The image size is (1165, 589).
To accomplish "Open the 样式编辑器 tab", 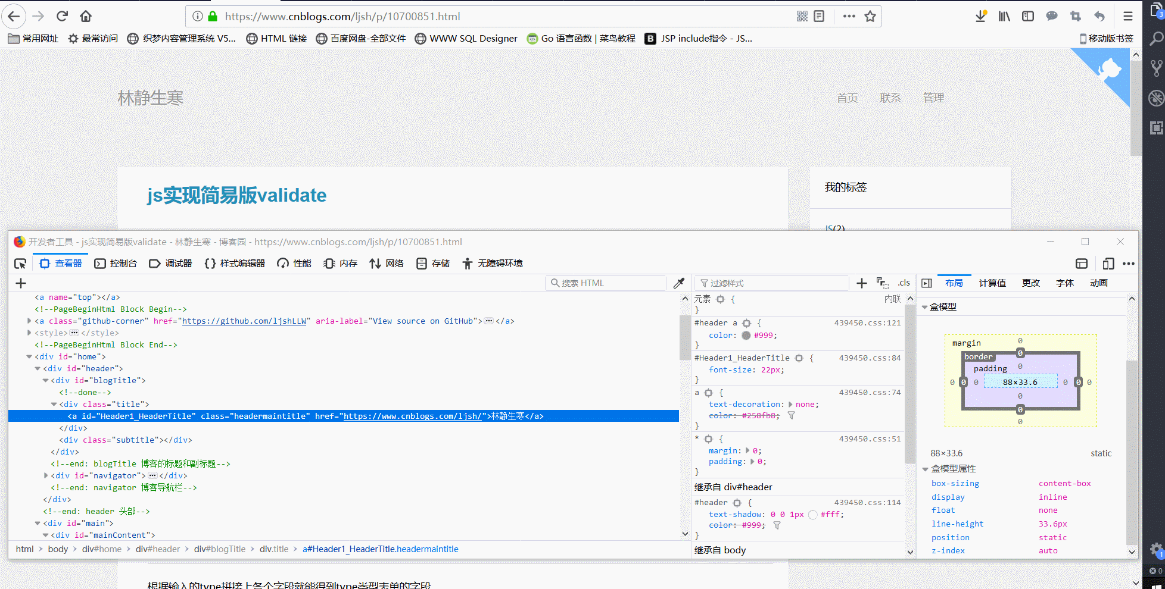I will (x=235, y=264).
